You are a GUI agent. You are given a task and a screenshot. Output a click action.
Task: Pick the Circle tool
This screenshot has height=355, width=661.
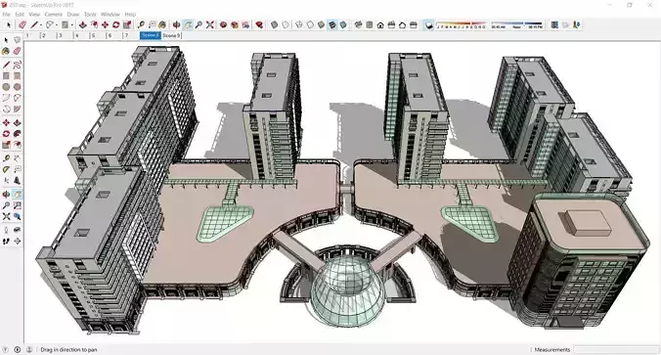(x=6, y=87)
